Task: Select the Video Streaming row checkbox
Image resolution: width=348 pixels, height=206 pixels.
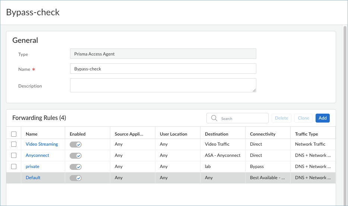Action: click(14, 144)
